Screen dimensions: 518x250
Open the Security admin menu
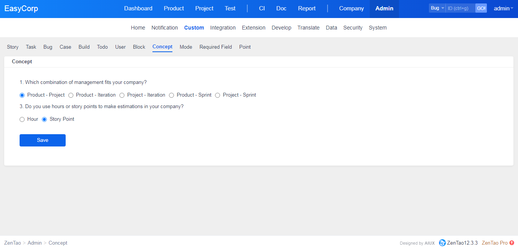pyautogui.click(x=353, y=28)
